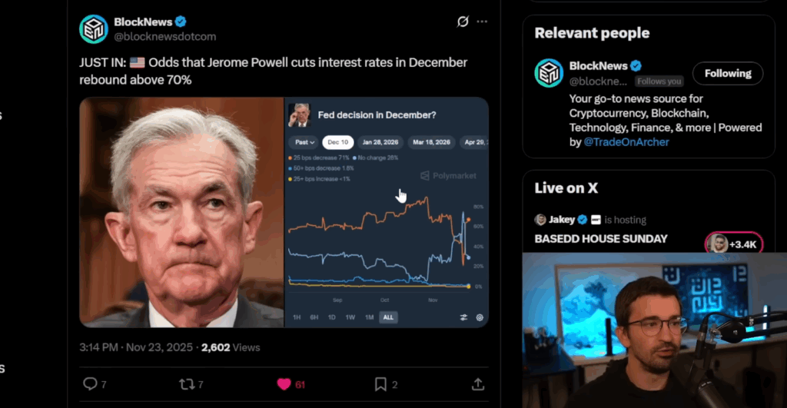Open BlockNews avatar in Relevant people
Screen dimensions: 787x408
click(549, 73)
